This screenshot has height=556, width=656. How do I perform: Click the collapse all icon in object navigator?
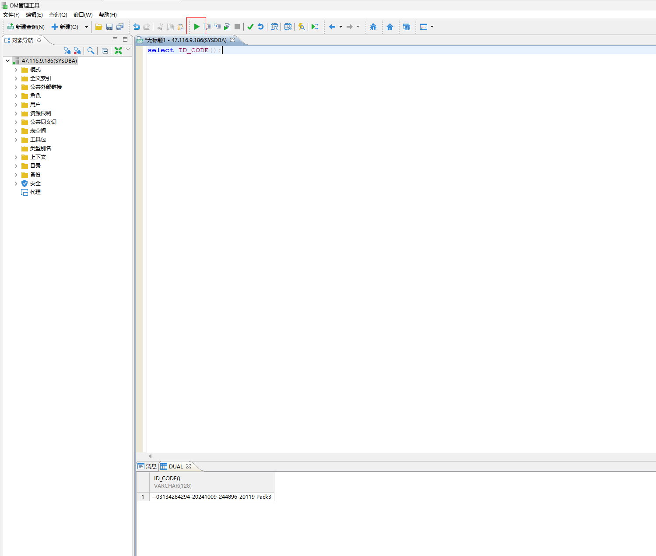click(105, 51)
